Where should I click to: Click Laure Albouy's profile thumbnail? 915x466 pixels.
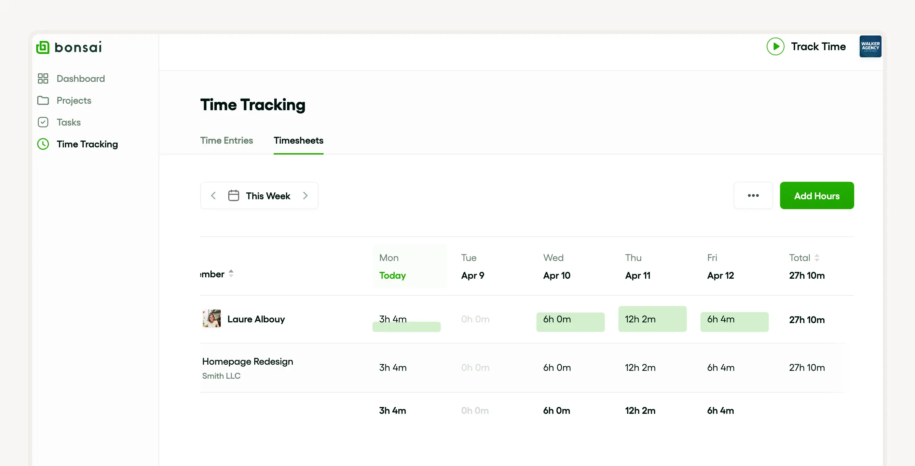(212, 319)
